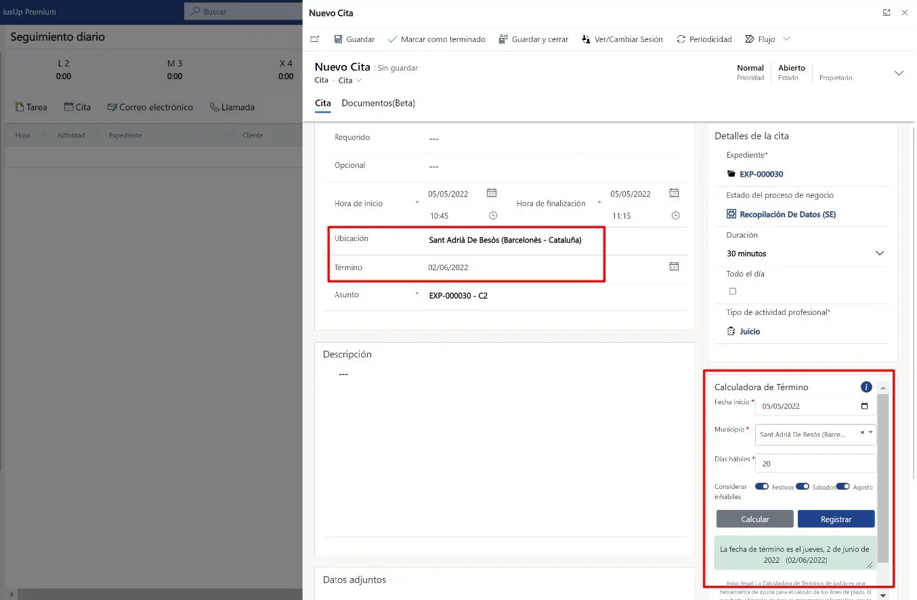The width and height of the screenshot is (917, 600).
Task: Select Ver/Cambiar Sesión in the toolbar
Action: pos(622,39)
